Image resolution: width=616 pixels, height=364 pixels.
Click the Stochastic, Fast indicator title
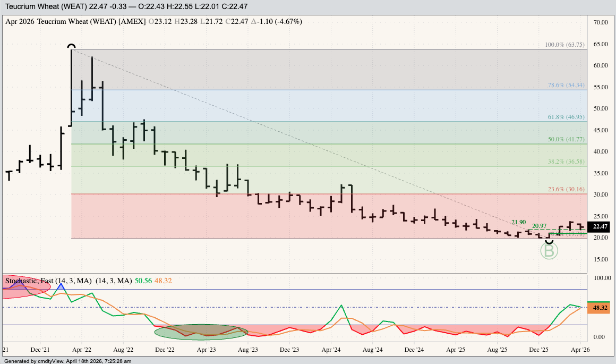click(x=48, y=281)
